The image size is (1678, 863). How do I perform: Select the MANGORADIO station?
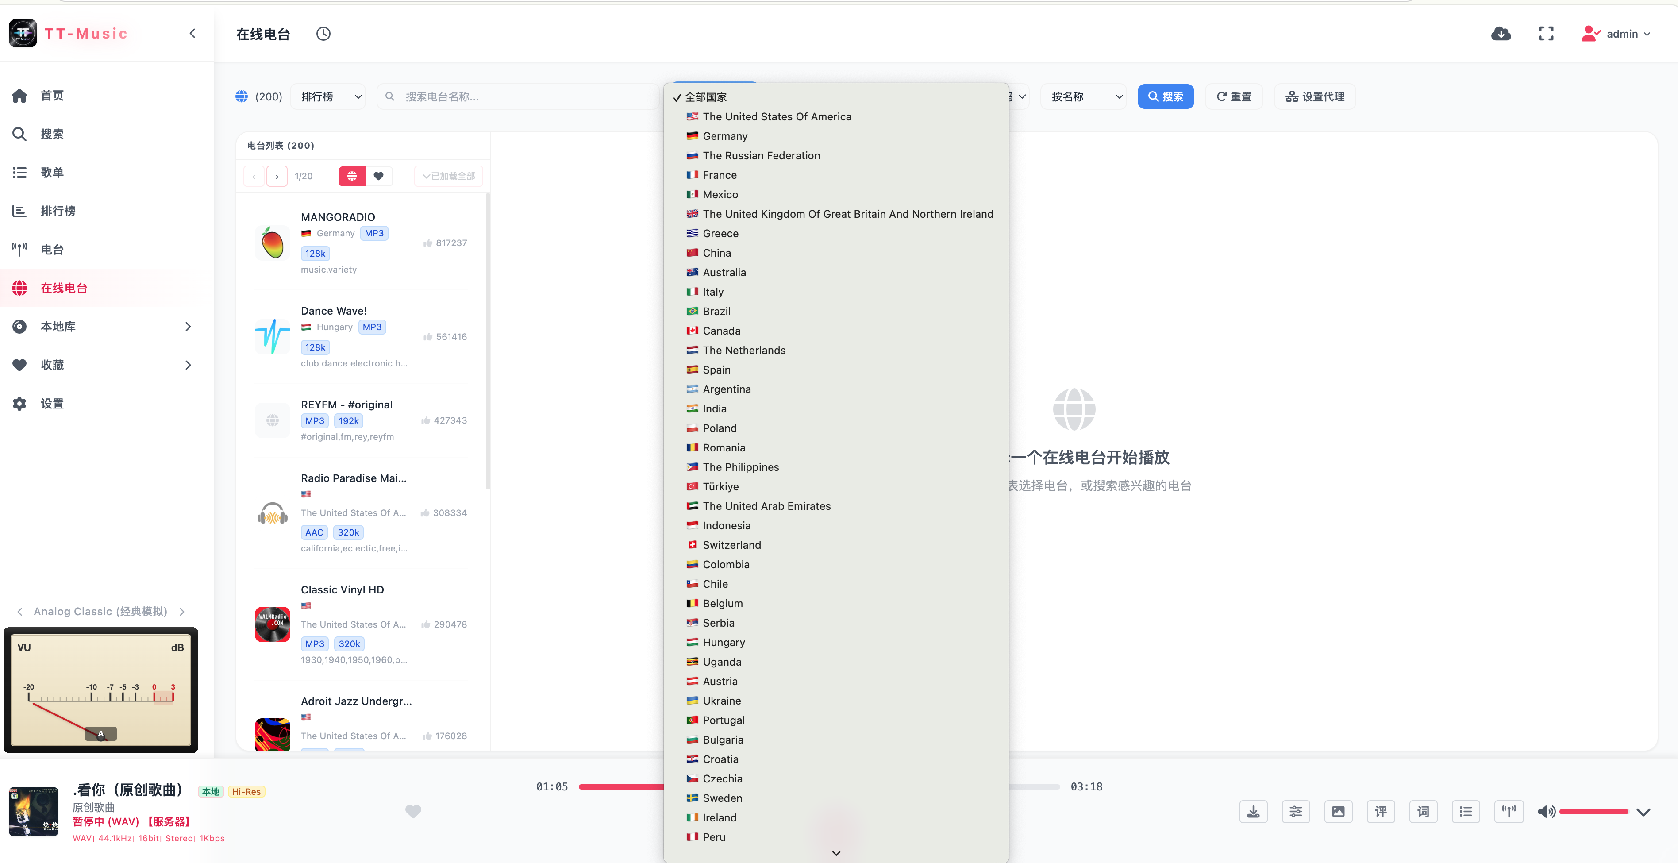coord(362,243)
